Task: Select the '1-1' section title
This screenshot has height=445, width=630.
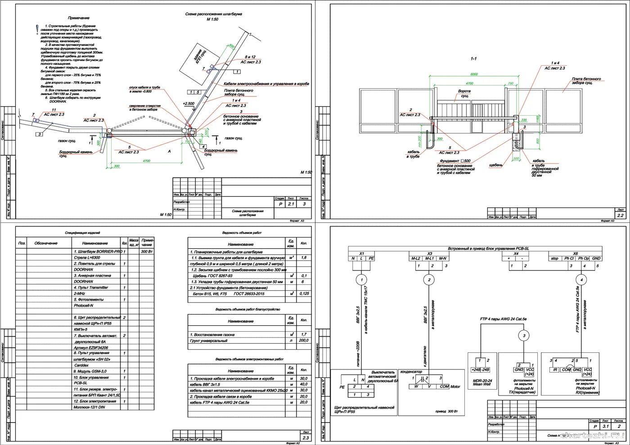Action: [473, 58]
